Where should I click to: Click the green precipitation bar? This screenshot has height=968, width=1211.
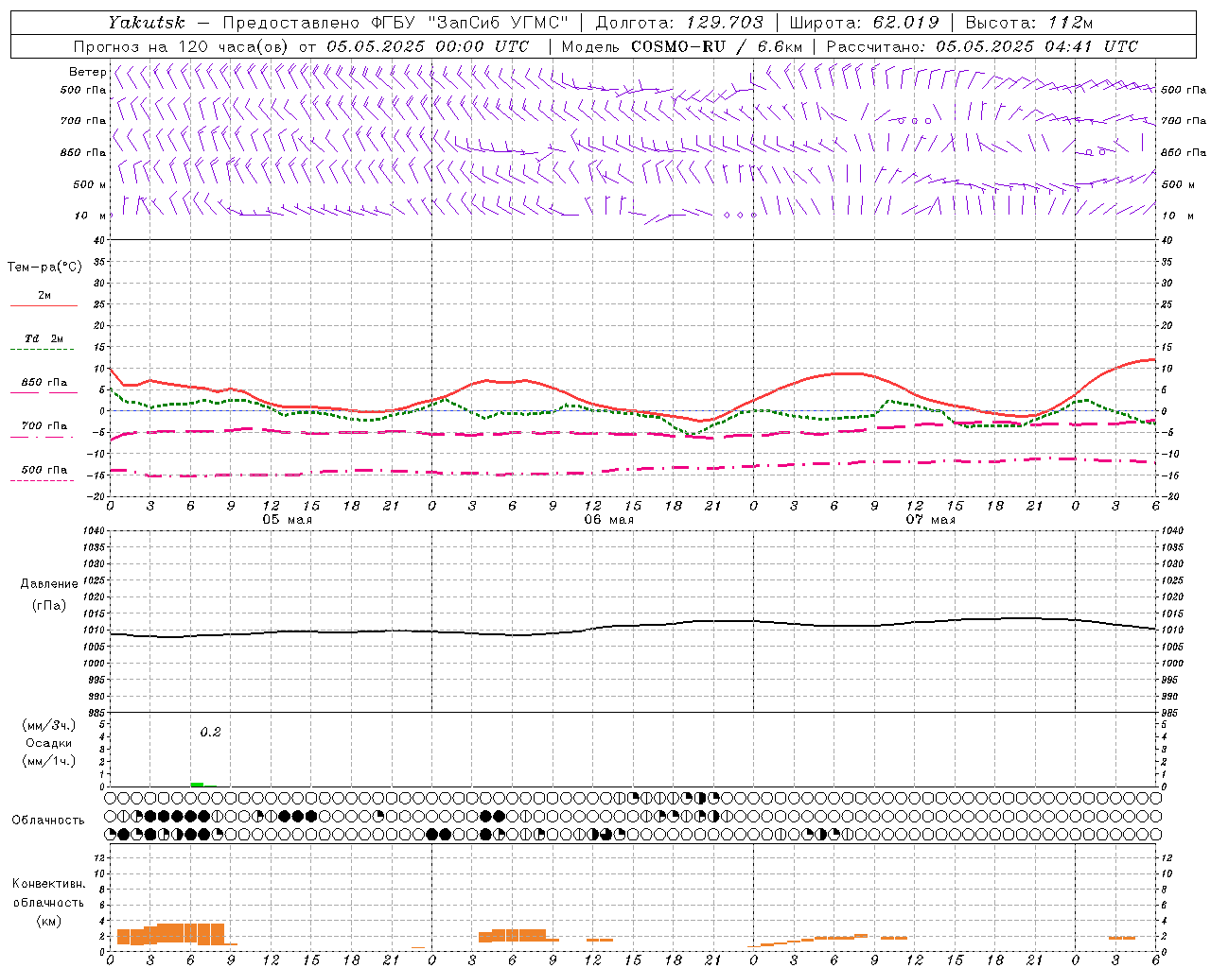point(197,784)
